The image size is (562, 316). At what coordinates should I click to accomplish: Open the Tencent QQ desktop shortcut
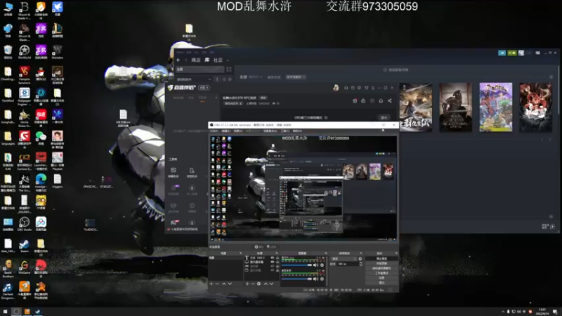pyautogui.click(x=41, y=74)
